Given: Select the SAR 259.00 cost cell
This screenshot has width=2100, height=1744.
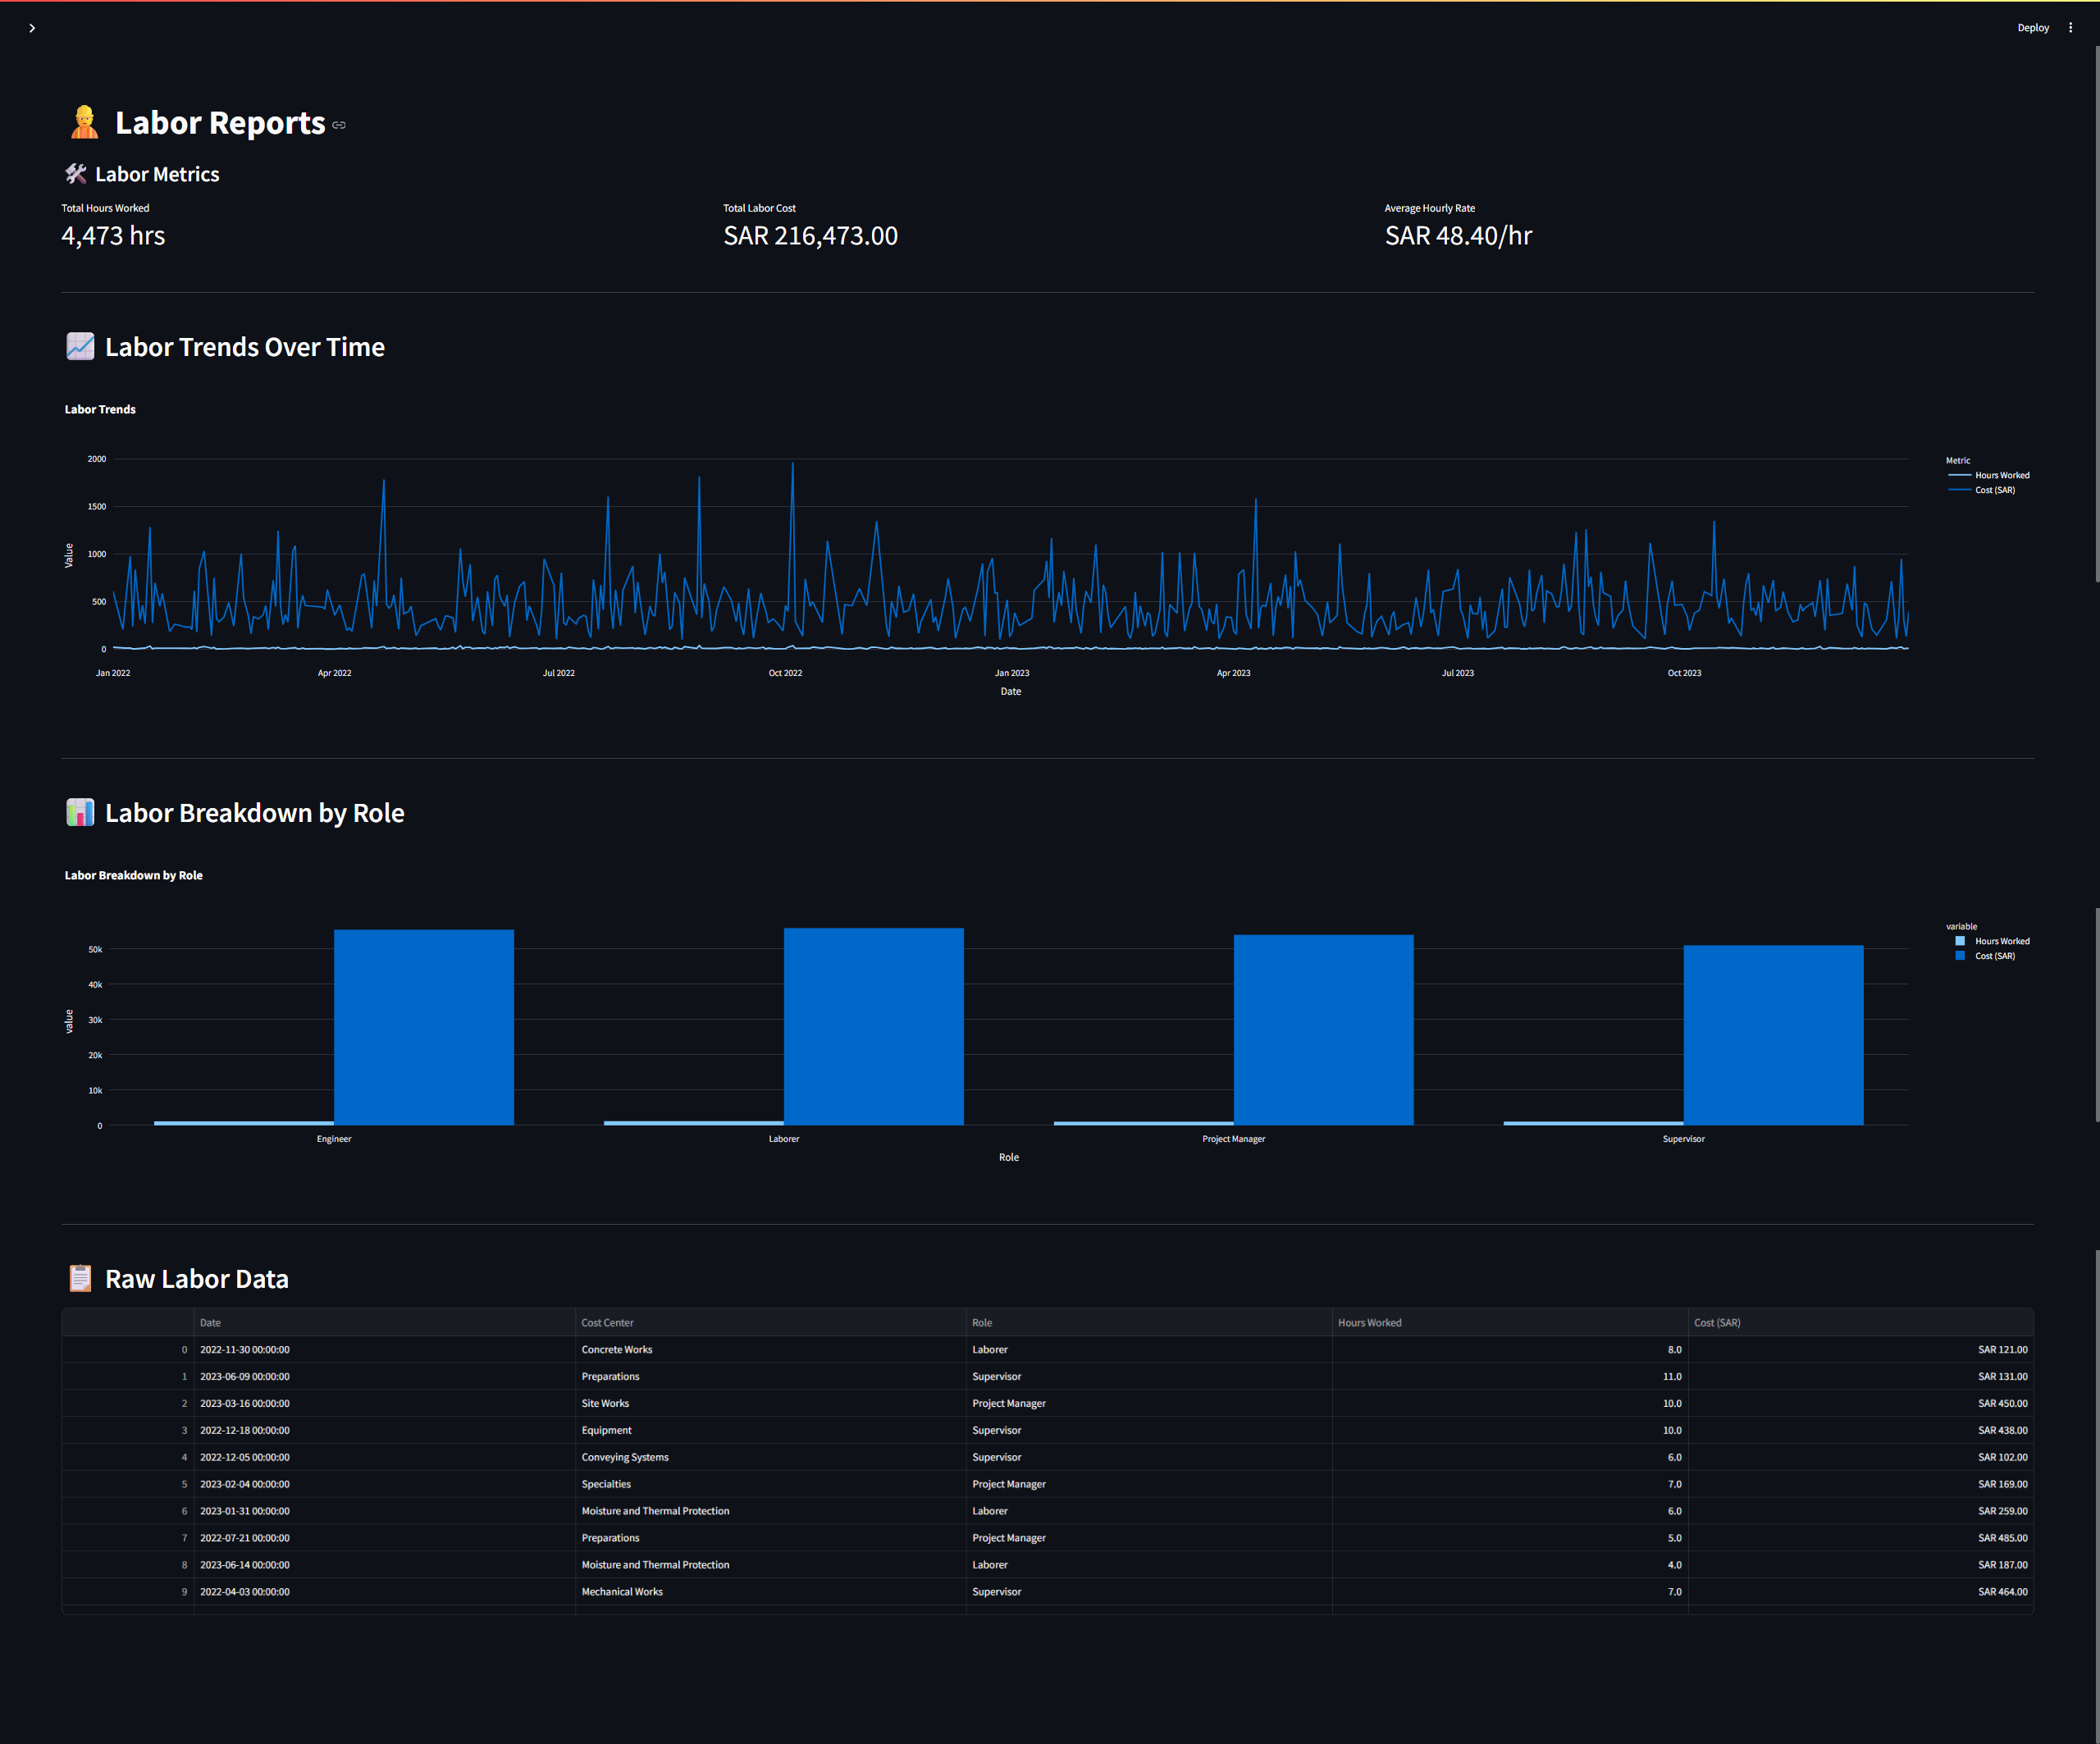Looking at the screenshot, I should [1861, 1512].
